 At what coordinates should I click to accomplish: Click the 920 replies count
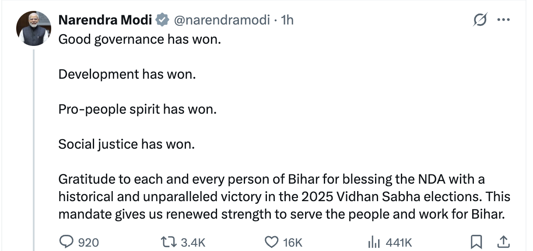pos(88,242)
